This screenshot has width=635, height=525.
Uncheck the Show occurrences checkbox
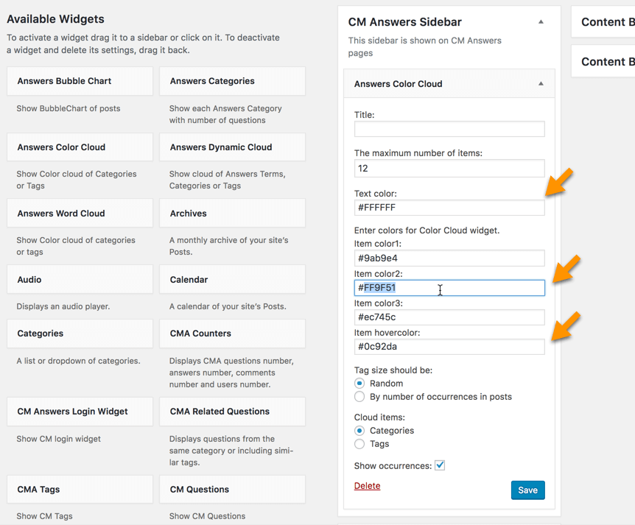pyautogui.click(x=440, y=465)
